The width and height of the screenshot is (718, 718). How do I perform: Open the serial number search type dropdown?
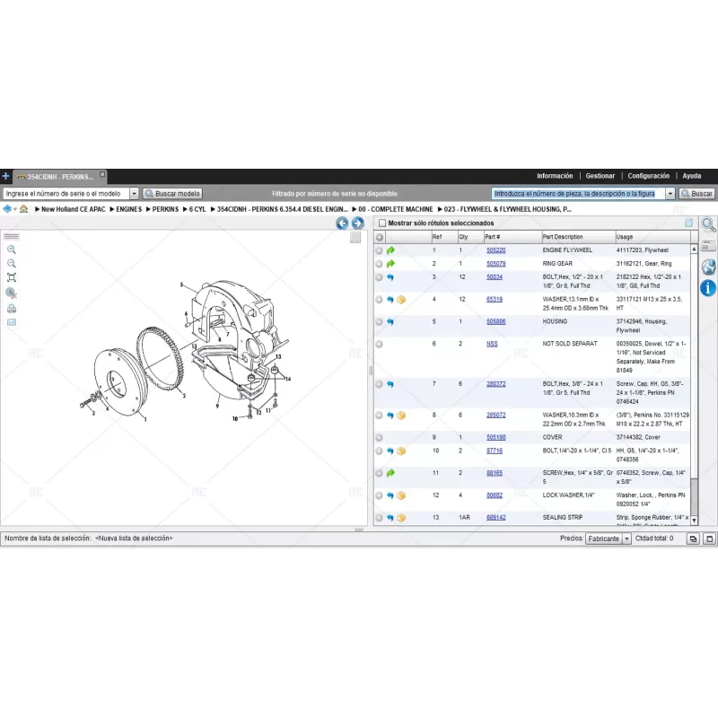135,193
